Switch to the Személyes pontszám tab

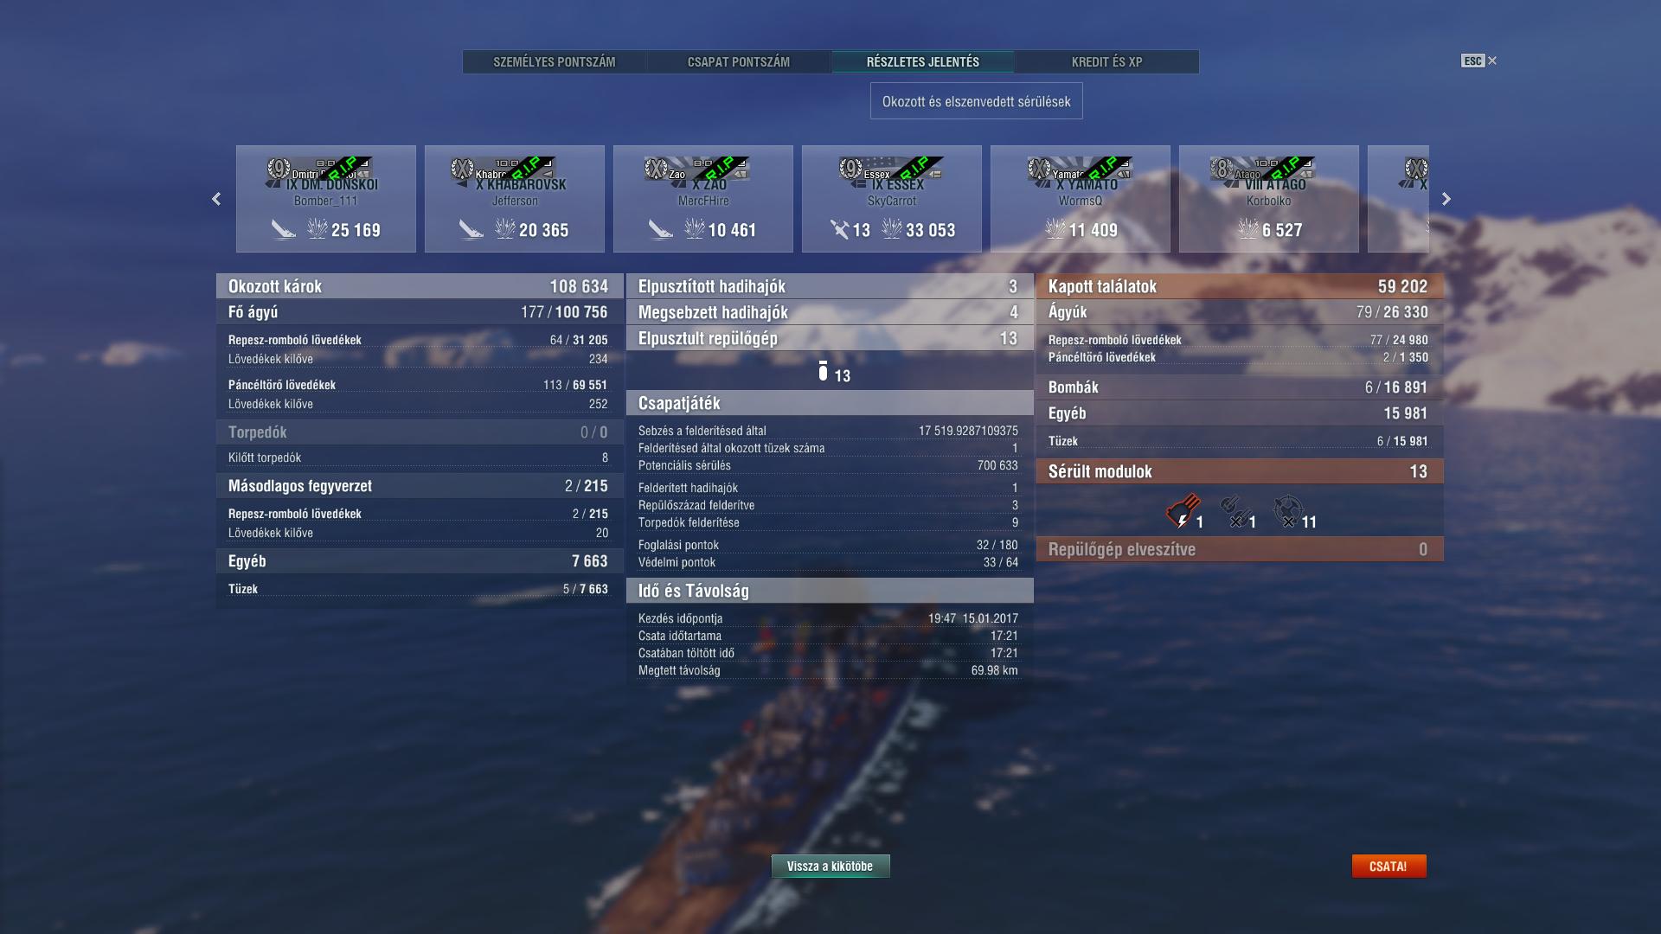click(555, 61)
